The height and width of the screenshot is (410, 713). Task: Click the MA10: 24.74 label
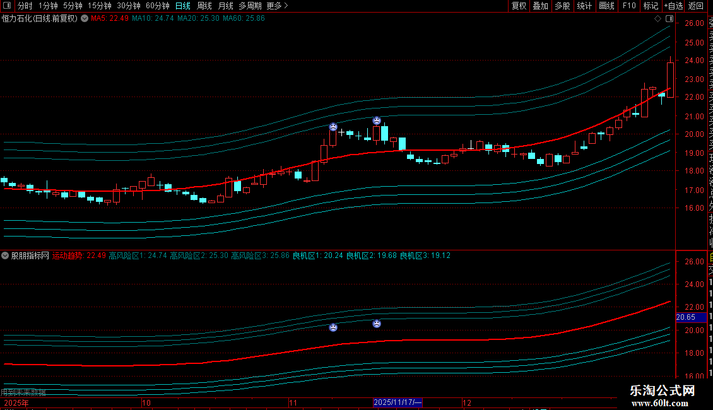click(153, 18)
